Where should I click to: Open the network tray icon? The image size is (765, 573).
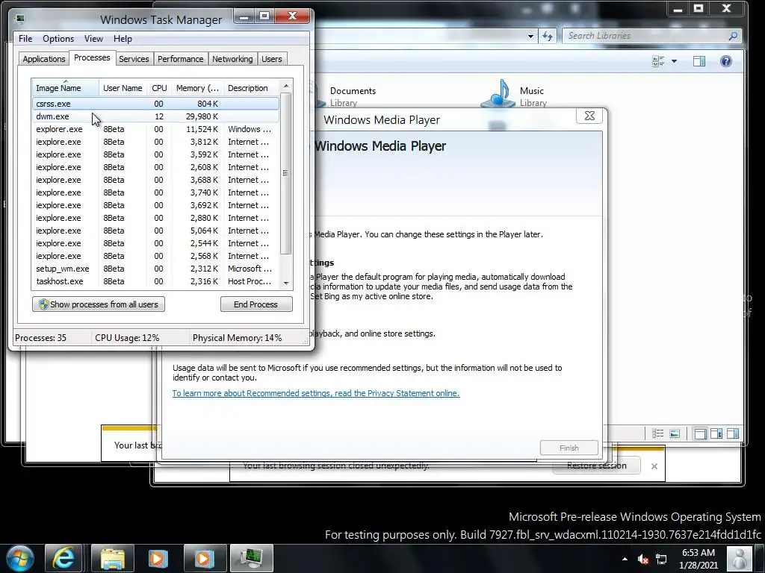pos(661,559)
